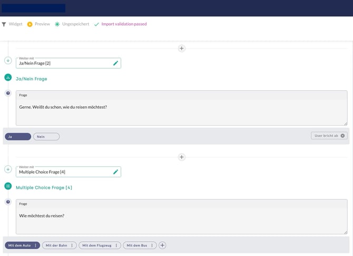Expand down-arrow beside Multiple Choice Frage field
This screenshot has height=256, width=353.
pos(8,169)
